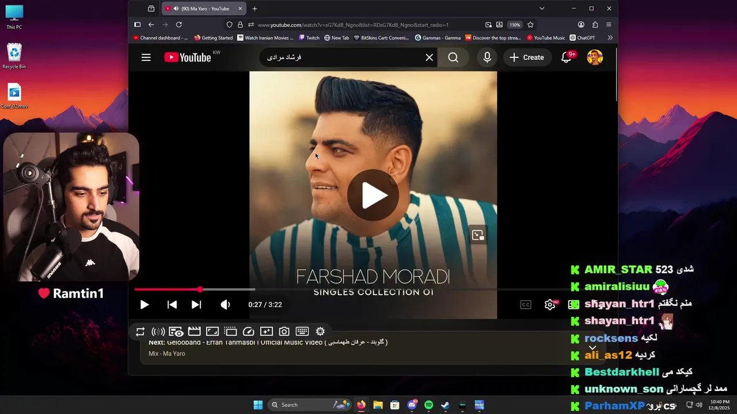737x414 pixels.
Task: Show site security padlock info
Action: pos(240,25)
